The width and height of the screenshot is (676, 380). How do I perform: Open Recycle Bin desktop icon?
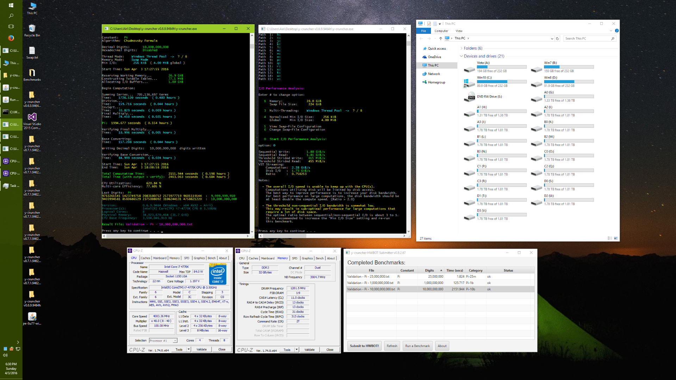[32, 31]
